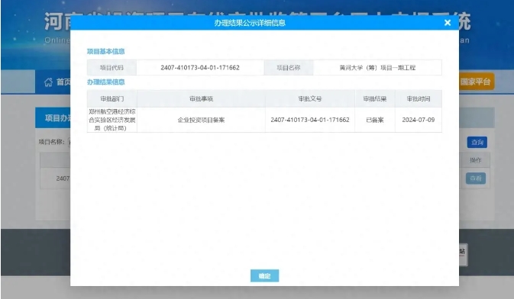This screenshot has height=299, width=514.
Task: Select the 审批文号 column header
Action: (x=310, y=98)
